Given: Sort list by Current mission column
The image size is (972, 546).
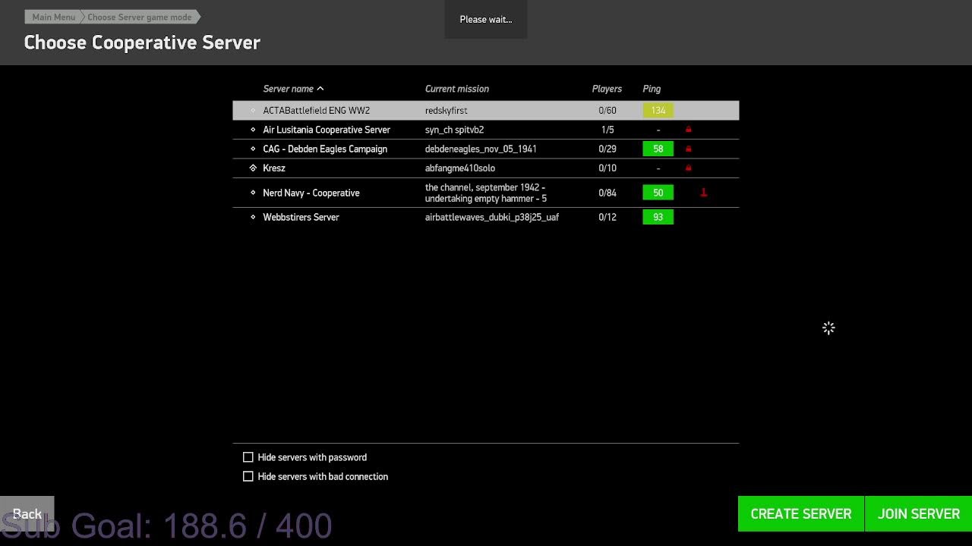Looking at the screenshot, I should (x=457, y=89).
